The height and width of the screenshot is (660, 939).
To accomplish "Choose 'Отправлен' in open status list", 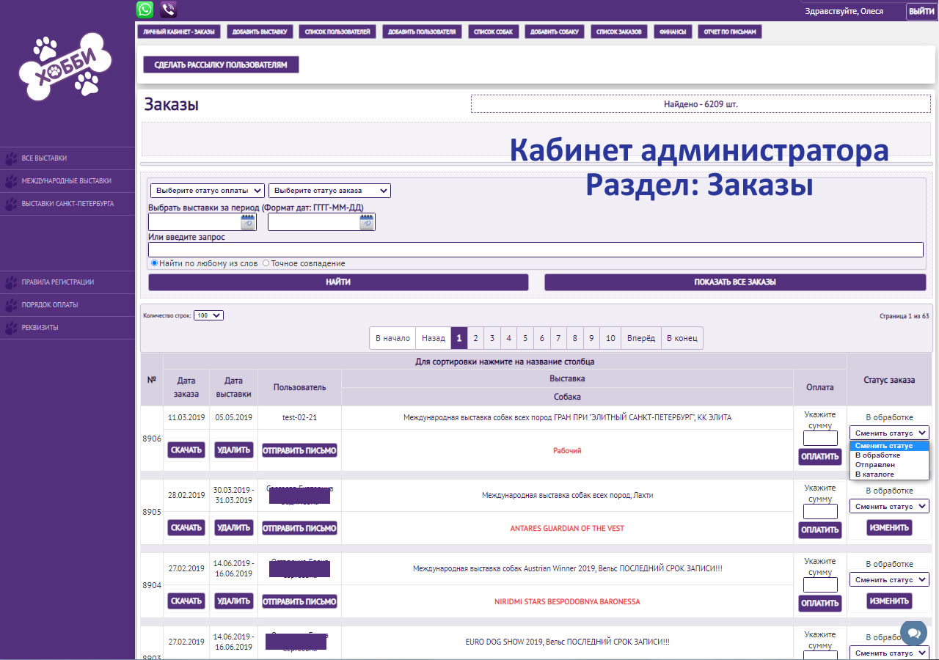I will (889, 465).
